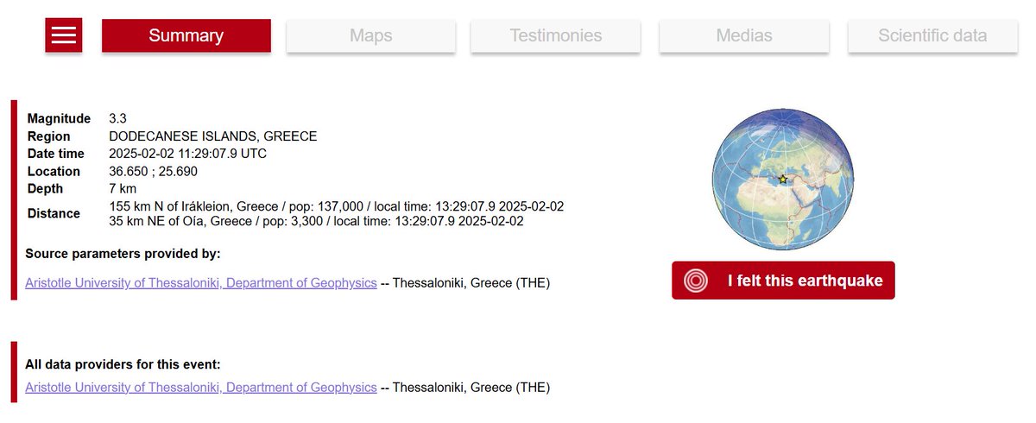This screenshot has width=1036, height=423.
Task: Open Aristotle University link under All data providers
Action: [201, 388]
